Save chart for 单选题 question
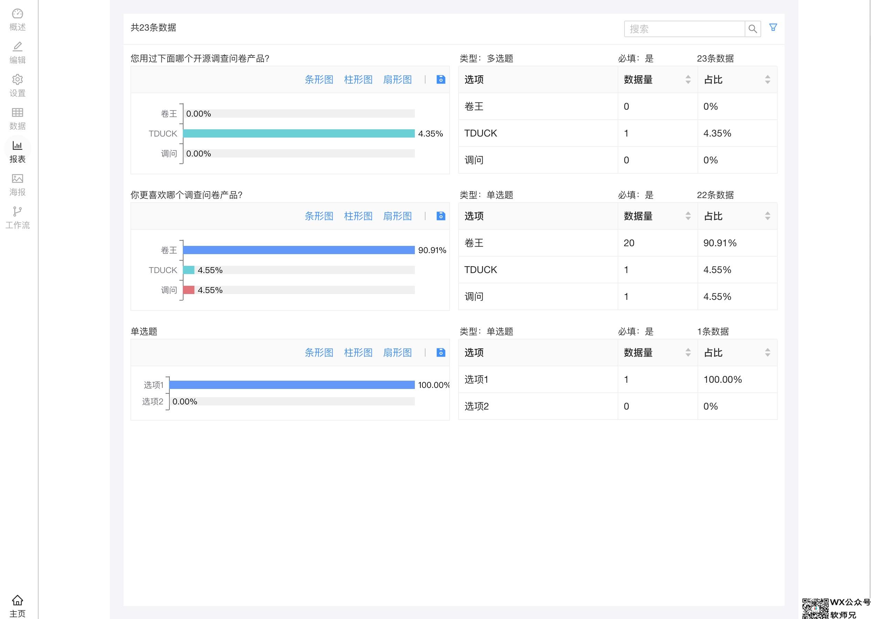Viewport: 871px width, 619px height. click(x=441, y=352)
